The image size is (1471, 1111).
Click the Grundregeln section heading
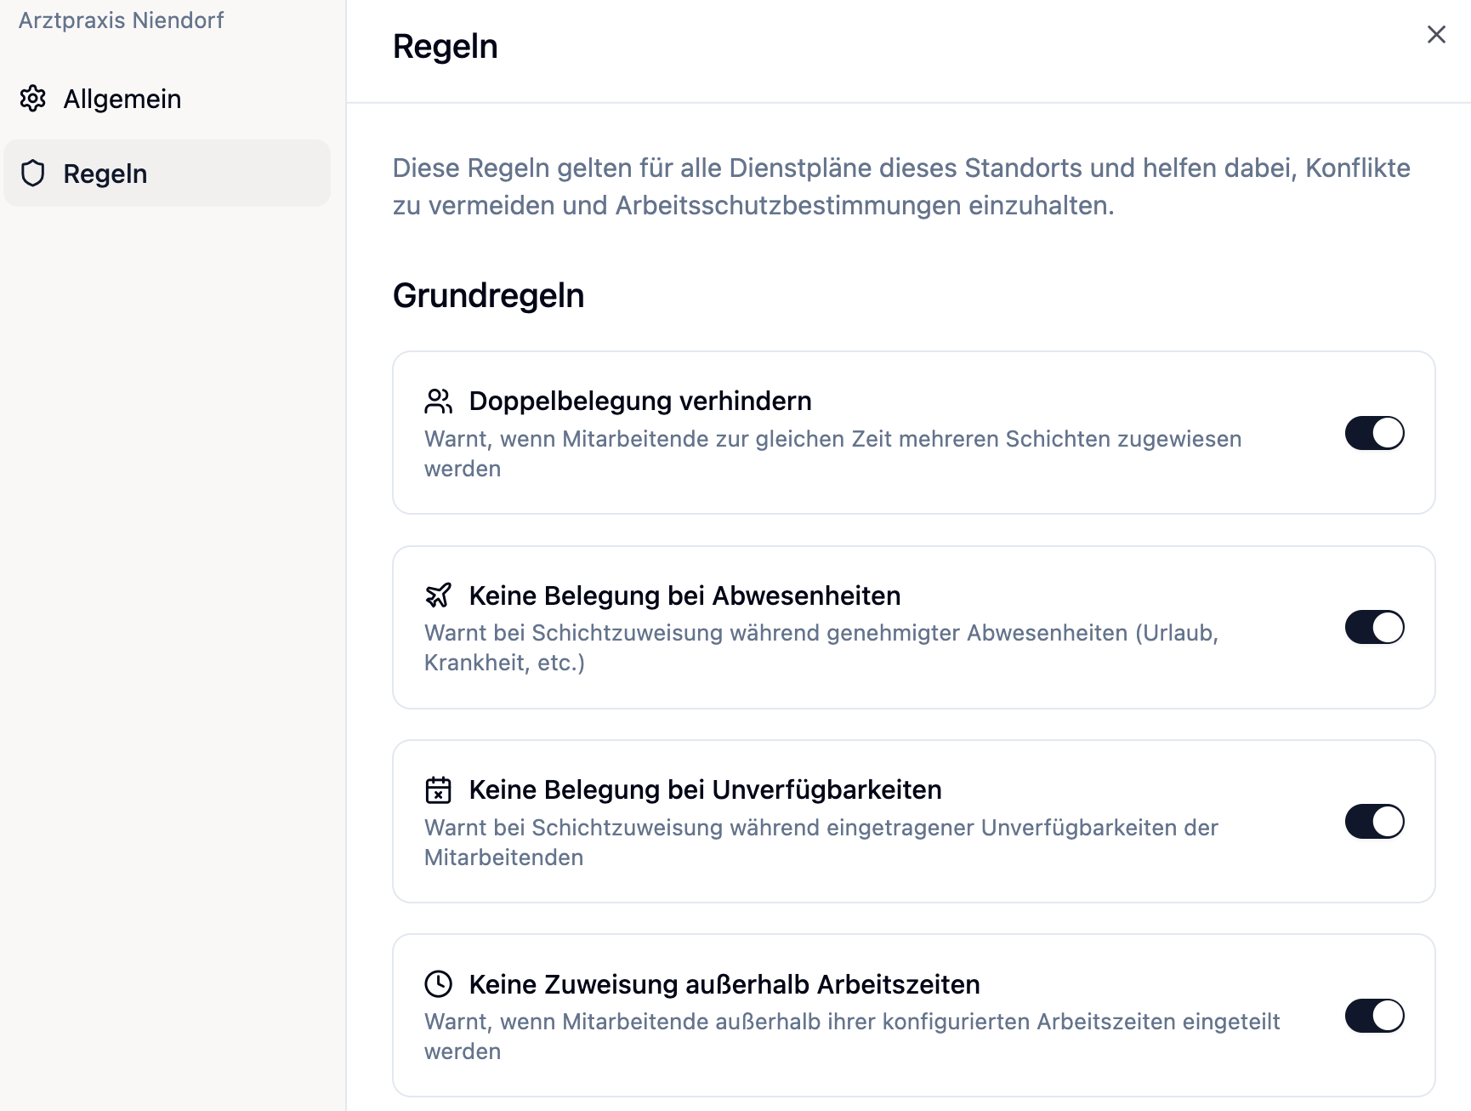[x=488, y=296]
